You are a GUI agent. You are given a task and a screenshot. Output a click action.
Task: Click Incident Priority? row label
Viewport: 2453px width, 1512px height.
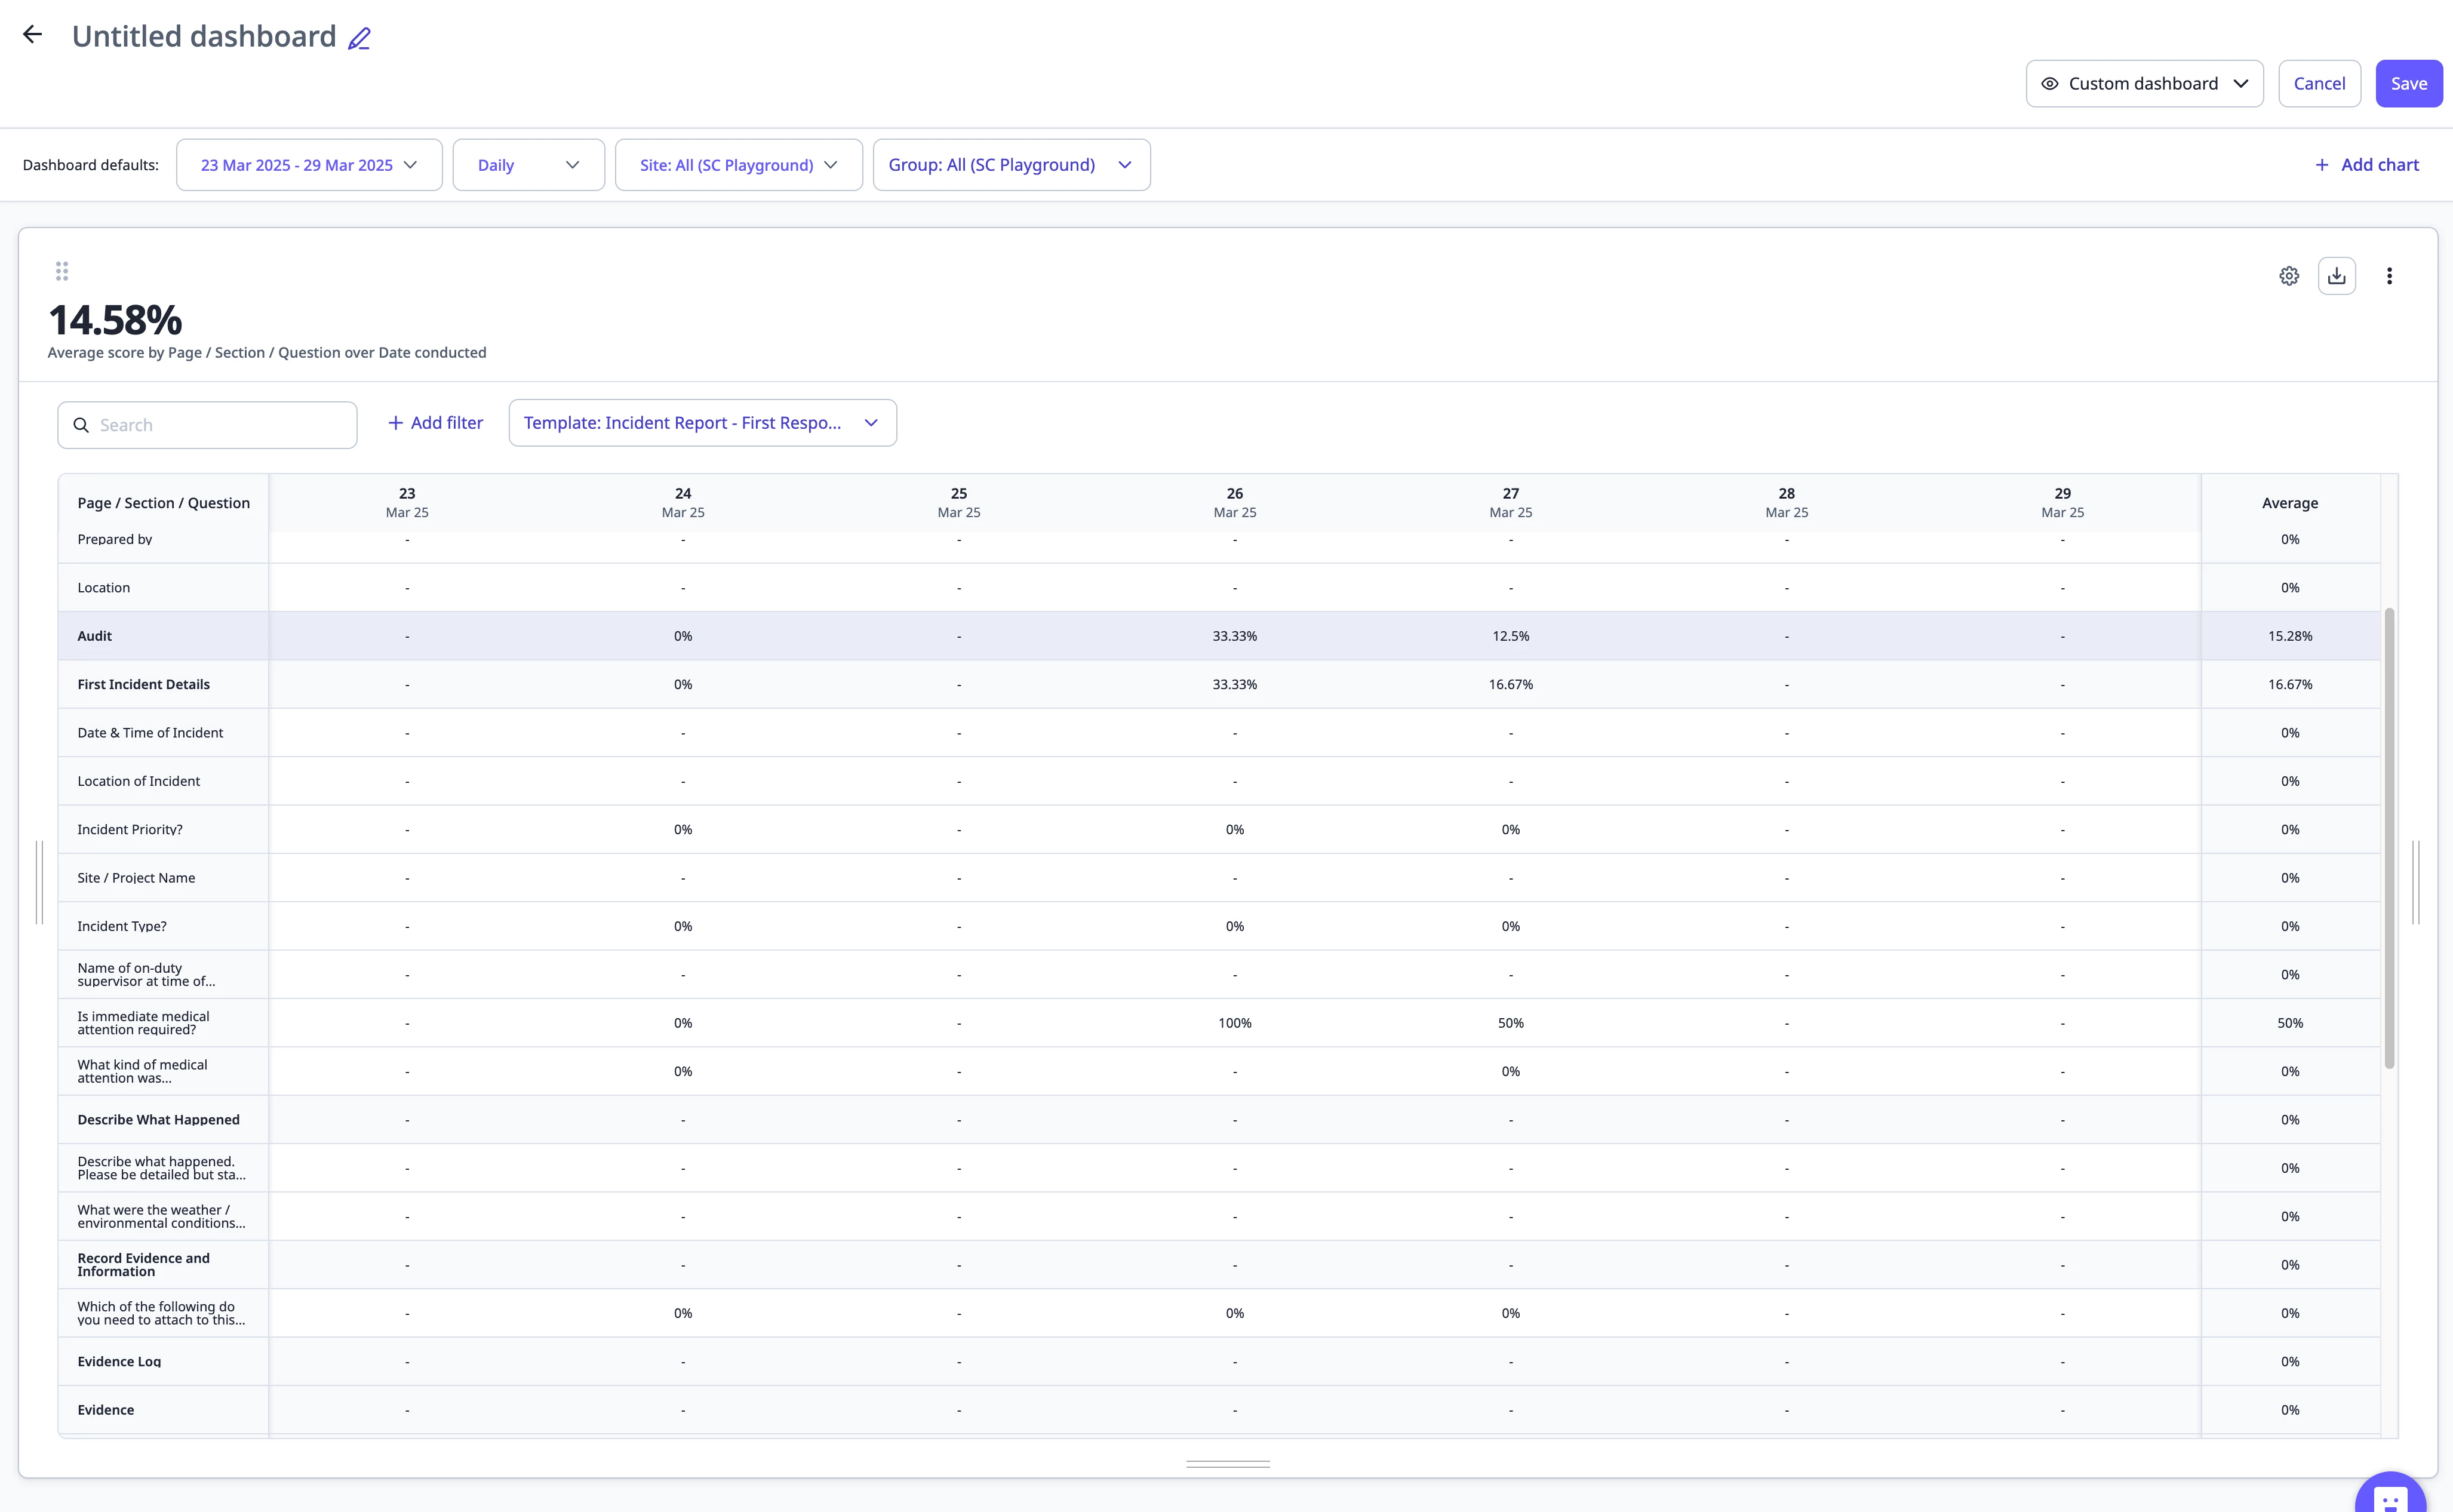click(x=130, y=830)
